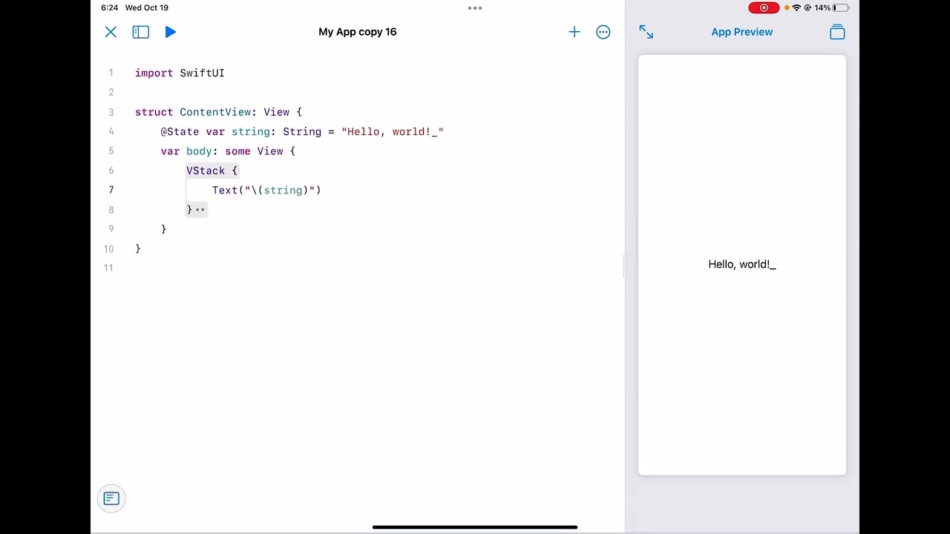The width and height of the screenshot is (950, 534).
Task: Tap the 6:24 clock in status bar
Action: [110, 7]
